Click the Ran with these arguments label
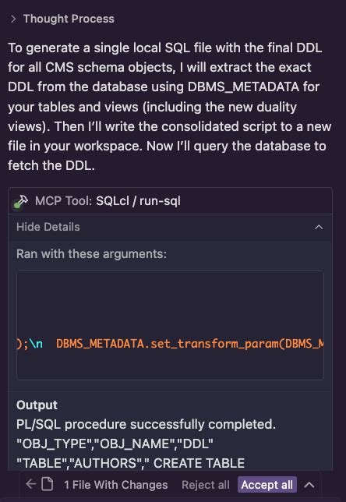Screen dimensions: 346x502 (91, 254)
